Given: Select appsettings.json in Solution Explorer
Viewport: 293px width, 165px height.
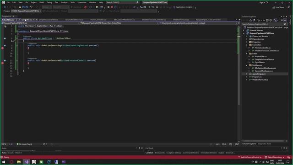Looking at the screenshot, I should coord(259,74).
